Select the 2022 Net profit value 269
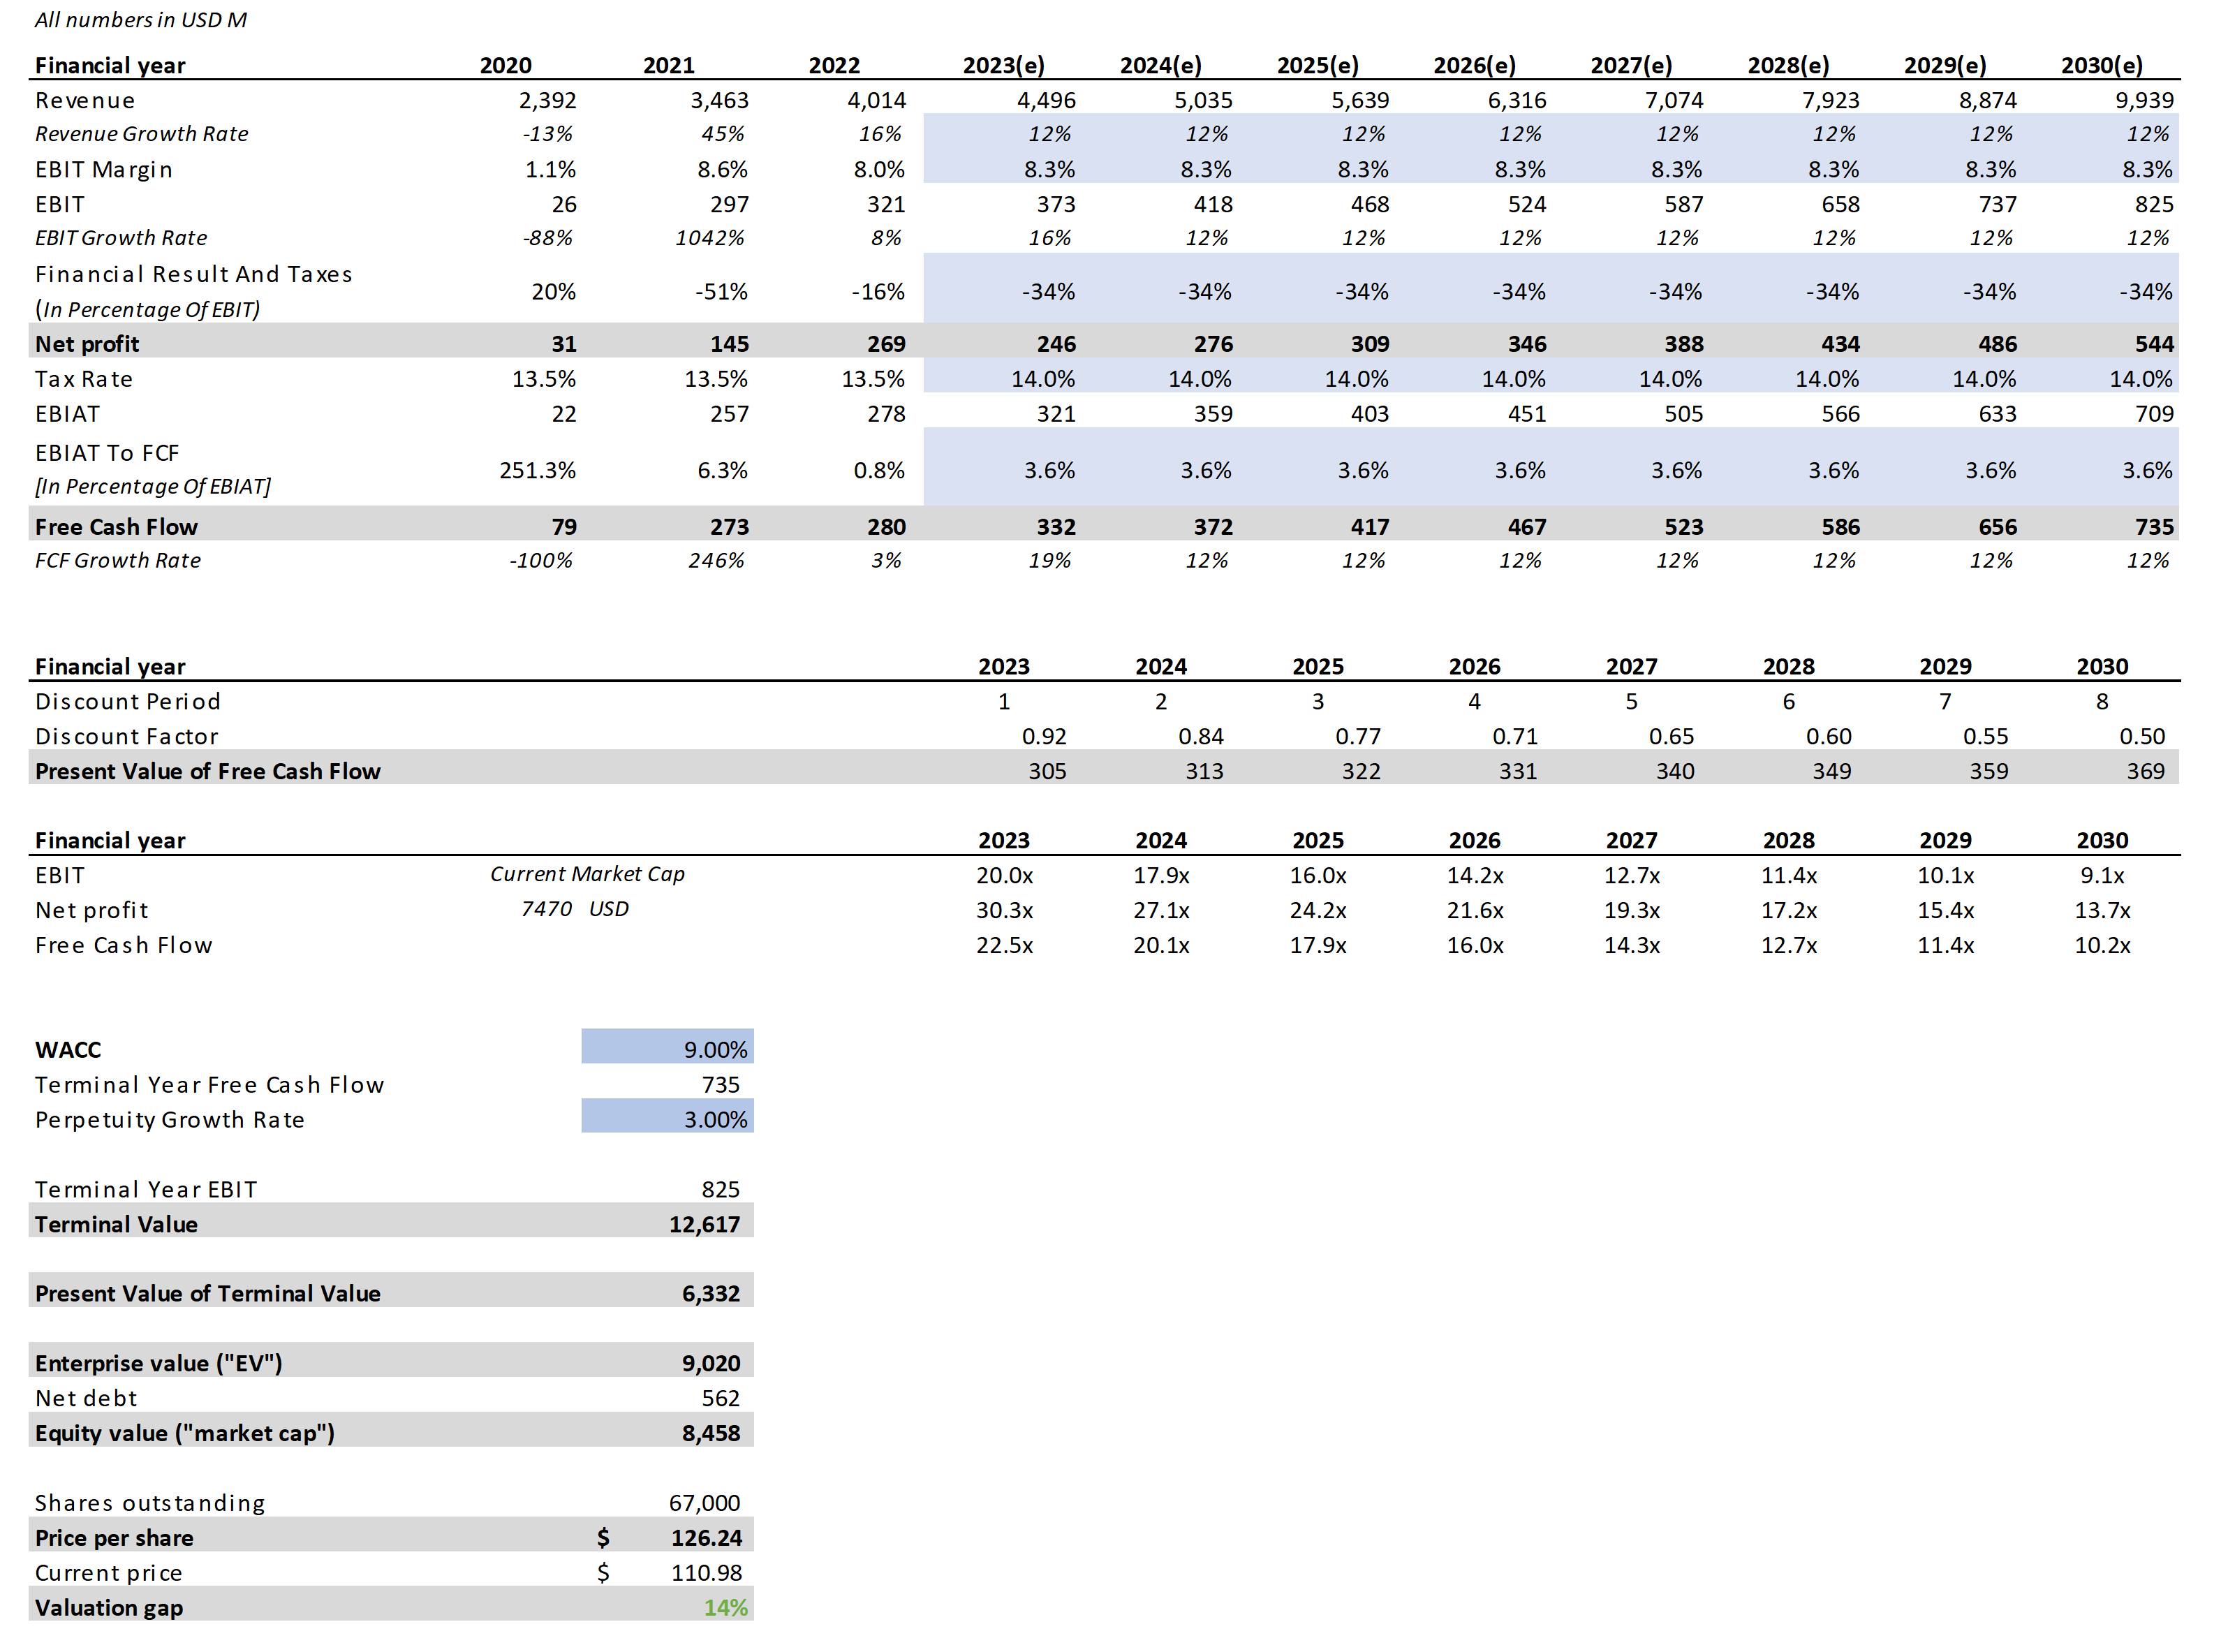The height and width of the screenshot is (1652, 2221). click(886, 344)
